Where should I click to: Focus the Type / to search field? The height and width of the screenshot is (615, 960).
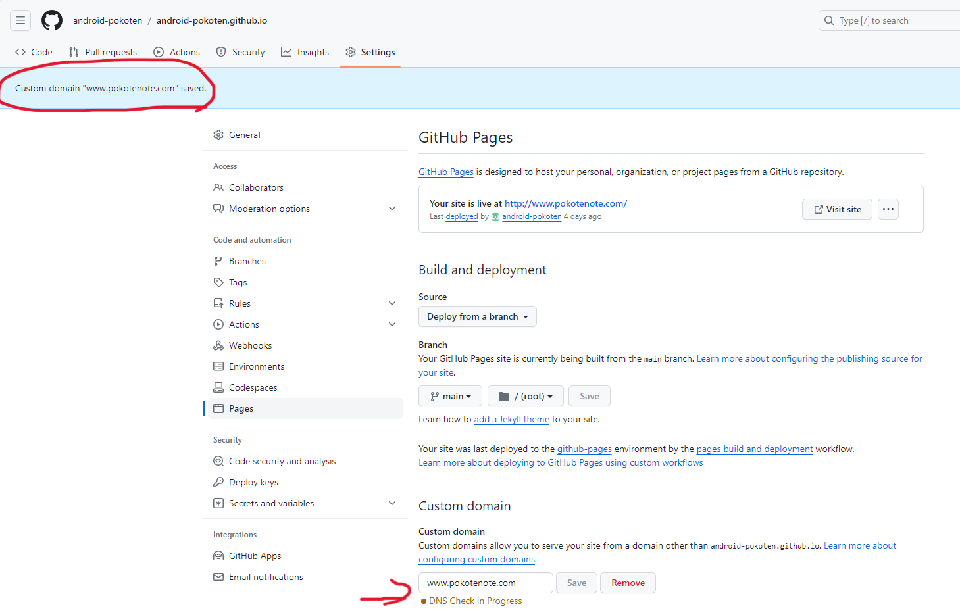pyautogui.click(x=890, y=20)
